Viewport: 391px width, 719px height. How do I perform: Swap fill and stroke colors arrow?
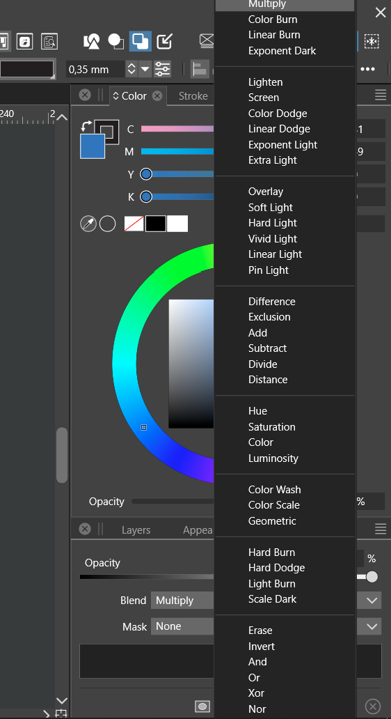(x=86, y=125)
